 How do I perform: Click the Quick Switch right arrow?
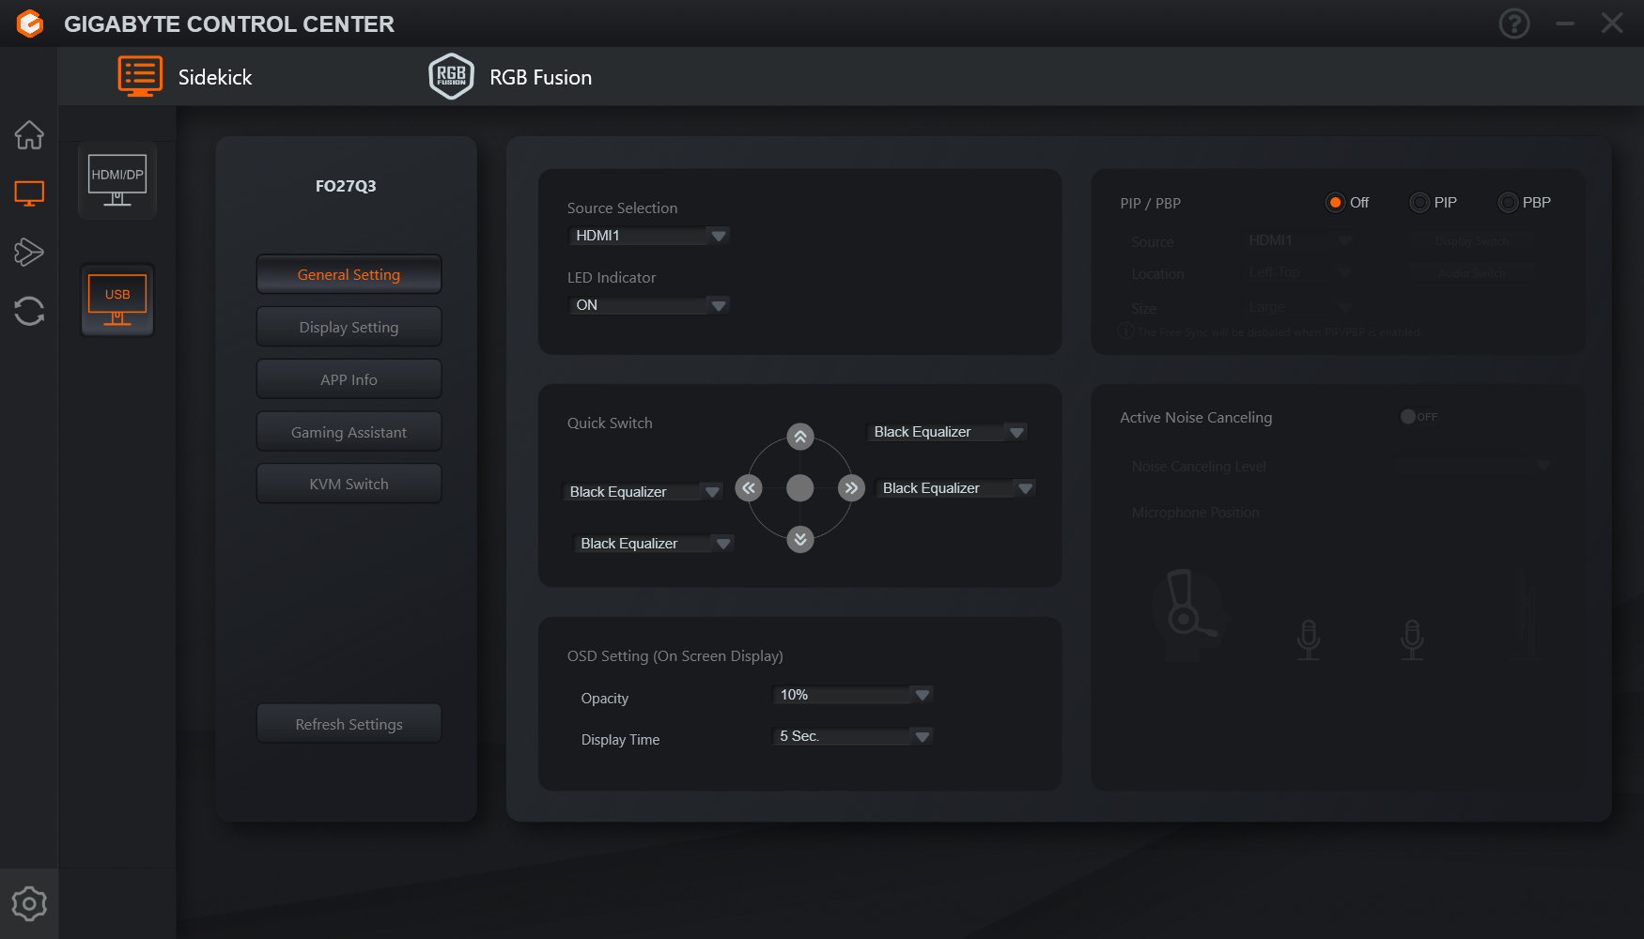pos(851,488)
